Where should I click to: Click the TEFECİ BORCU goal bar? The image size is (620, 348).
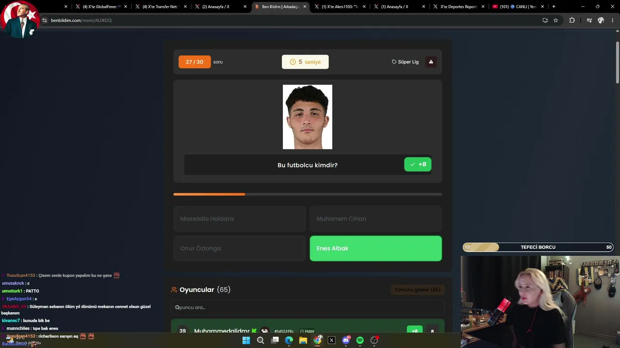538,247
